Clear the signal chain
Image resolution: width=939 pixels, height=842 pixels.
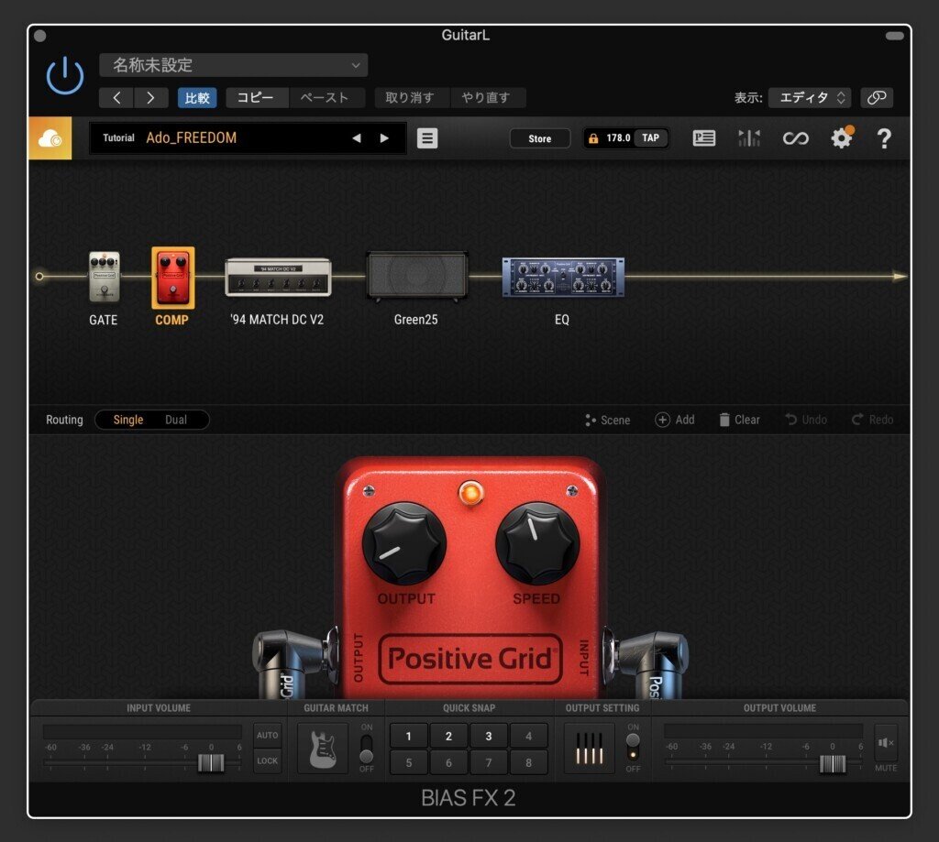pos(740,420)
